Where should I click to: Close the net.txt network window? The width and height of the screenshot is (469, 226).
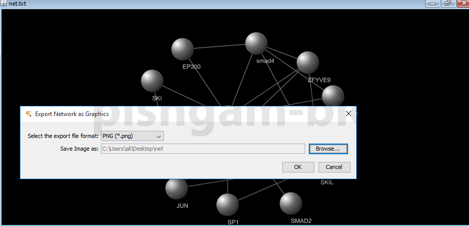[x=461, y=4]
